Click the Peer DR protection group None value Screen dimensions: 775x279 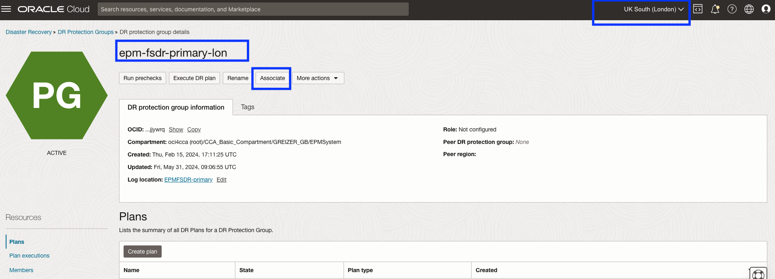522,142
